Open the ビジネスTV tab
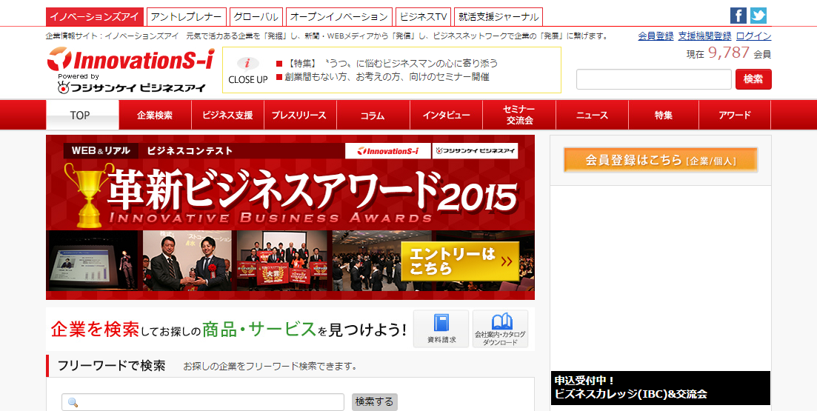817x411 pixels. tap(423, 17)
